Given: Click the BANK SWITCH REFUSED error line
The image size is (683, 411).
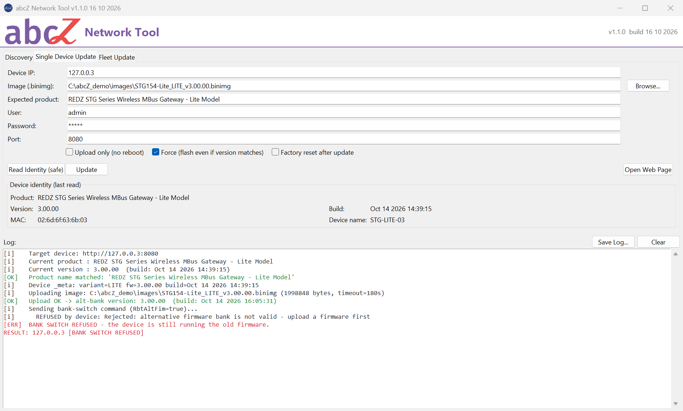Looking at the screenshot, I should point(137,324).
